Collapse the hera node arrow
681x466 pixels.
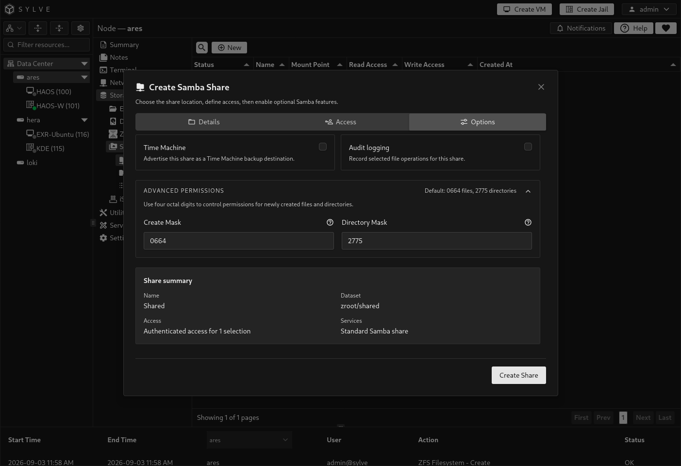(x=84, y=120)
